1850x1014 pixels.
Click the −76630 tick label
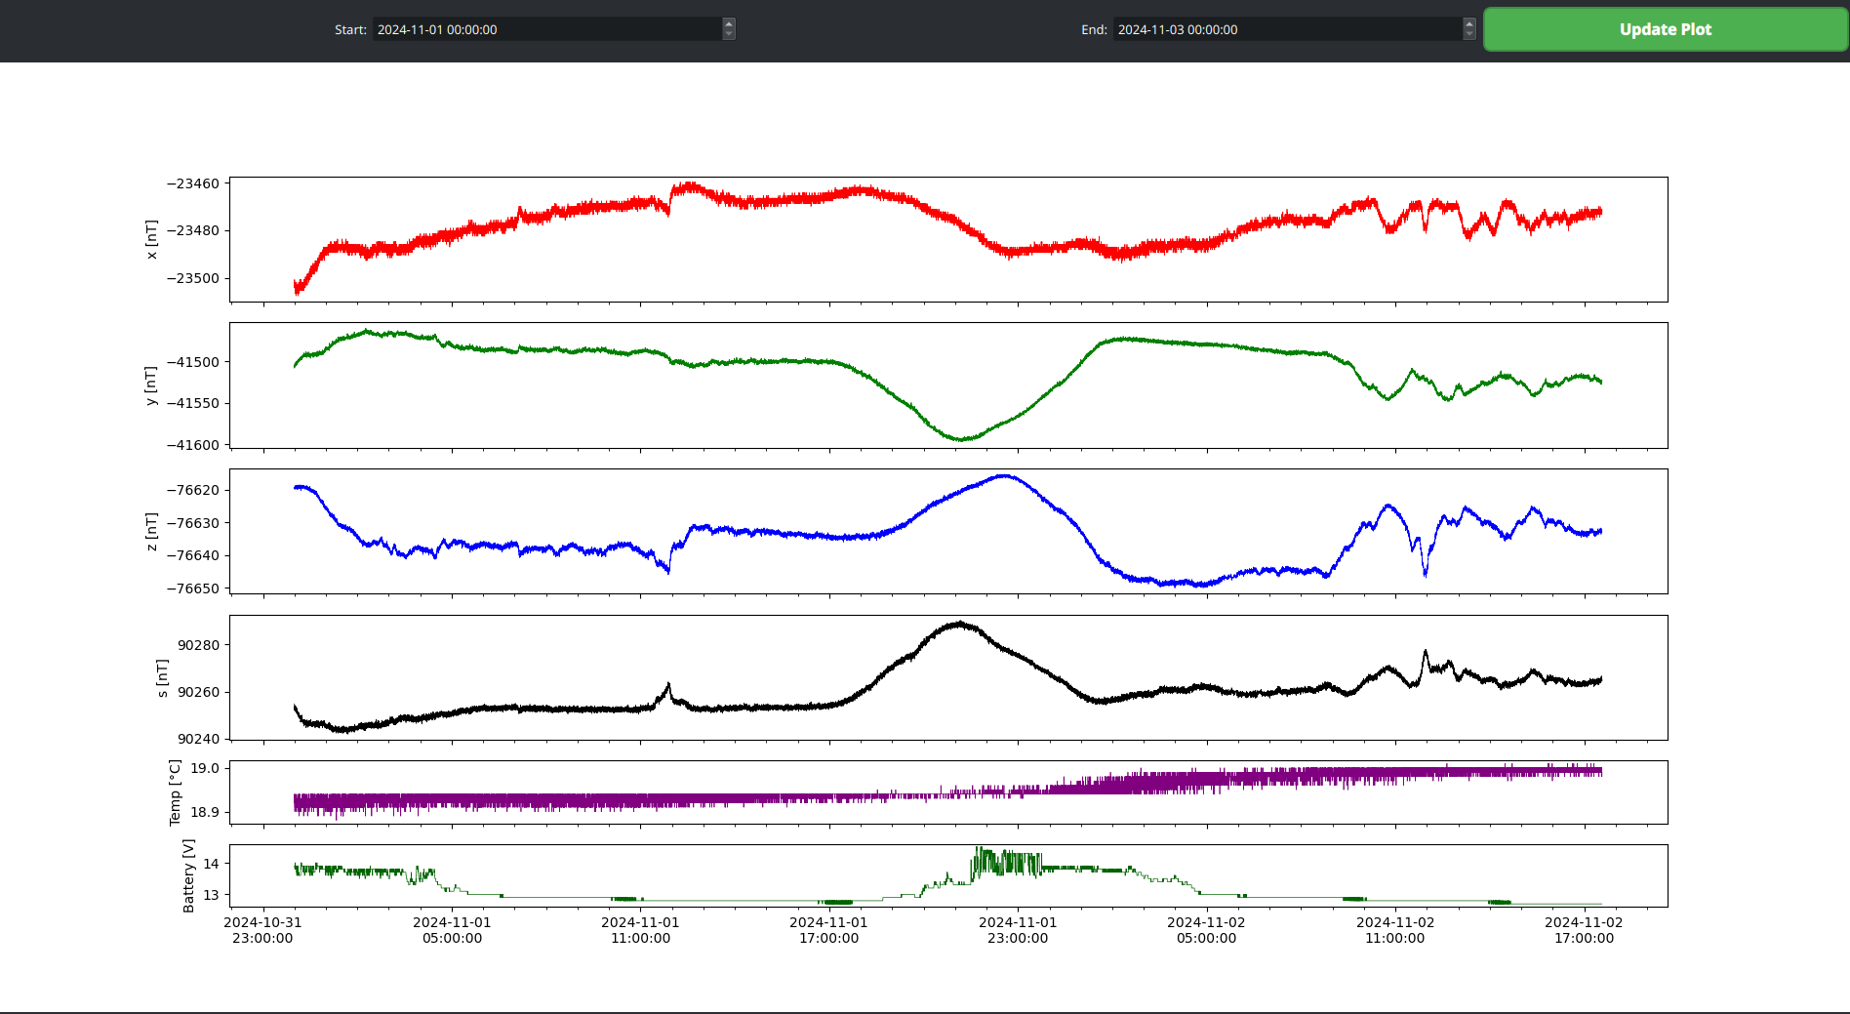pyautogui.click(x=193, y=523)
